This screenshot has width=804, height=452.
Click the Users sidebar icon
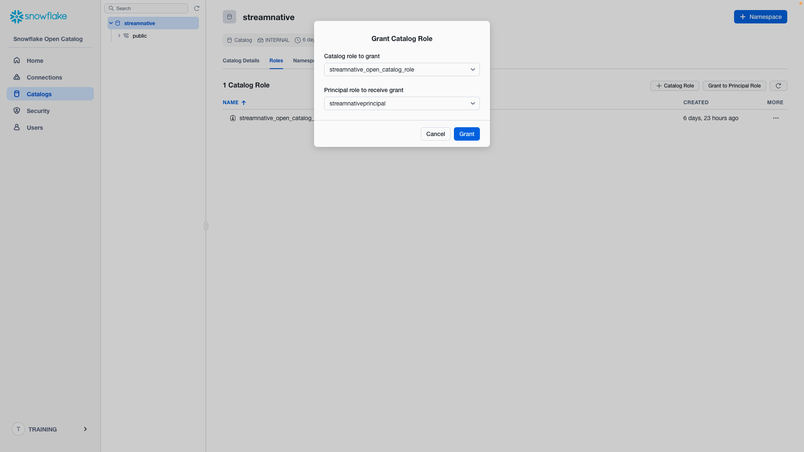click(17, 128)
